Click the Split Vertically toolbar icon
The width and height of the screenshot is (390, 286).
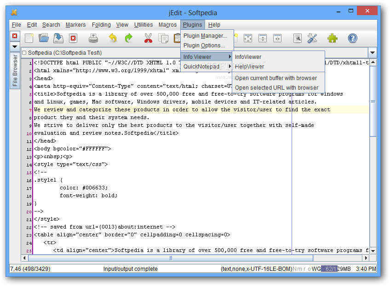277,38
